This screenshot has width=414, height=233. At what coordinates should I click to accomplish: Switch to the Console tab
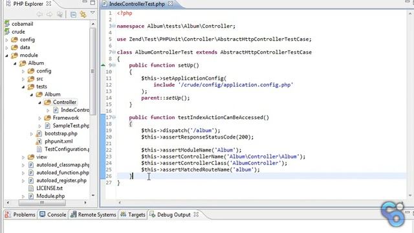[53, 214]
